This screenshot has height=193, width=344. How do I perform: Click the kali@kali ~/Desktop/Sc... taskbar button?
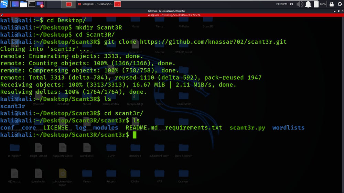click(95, 4)
